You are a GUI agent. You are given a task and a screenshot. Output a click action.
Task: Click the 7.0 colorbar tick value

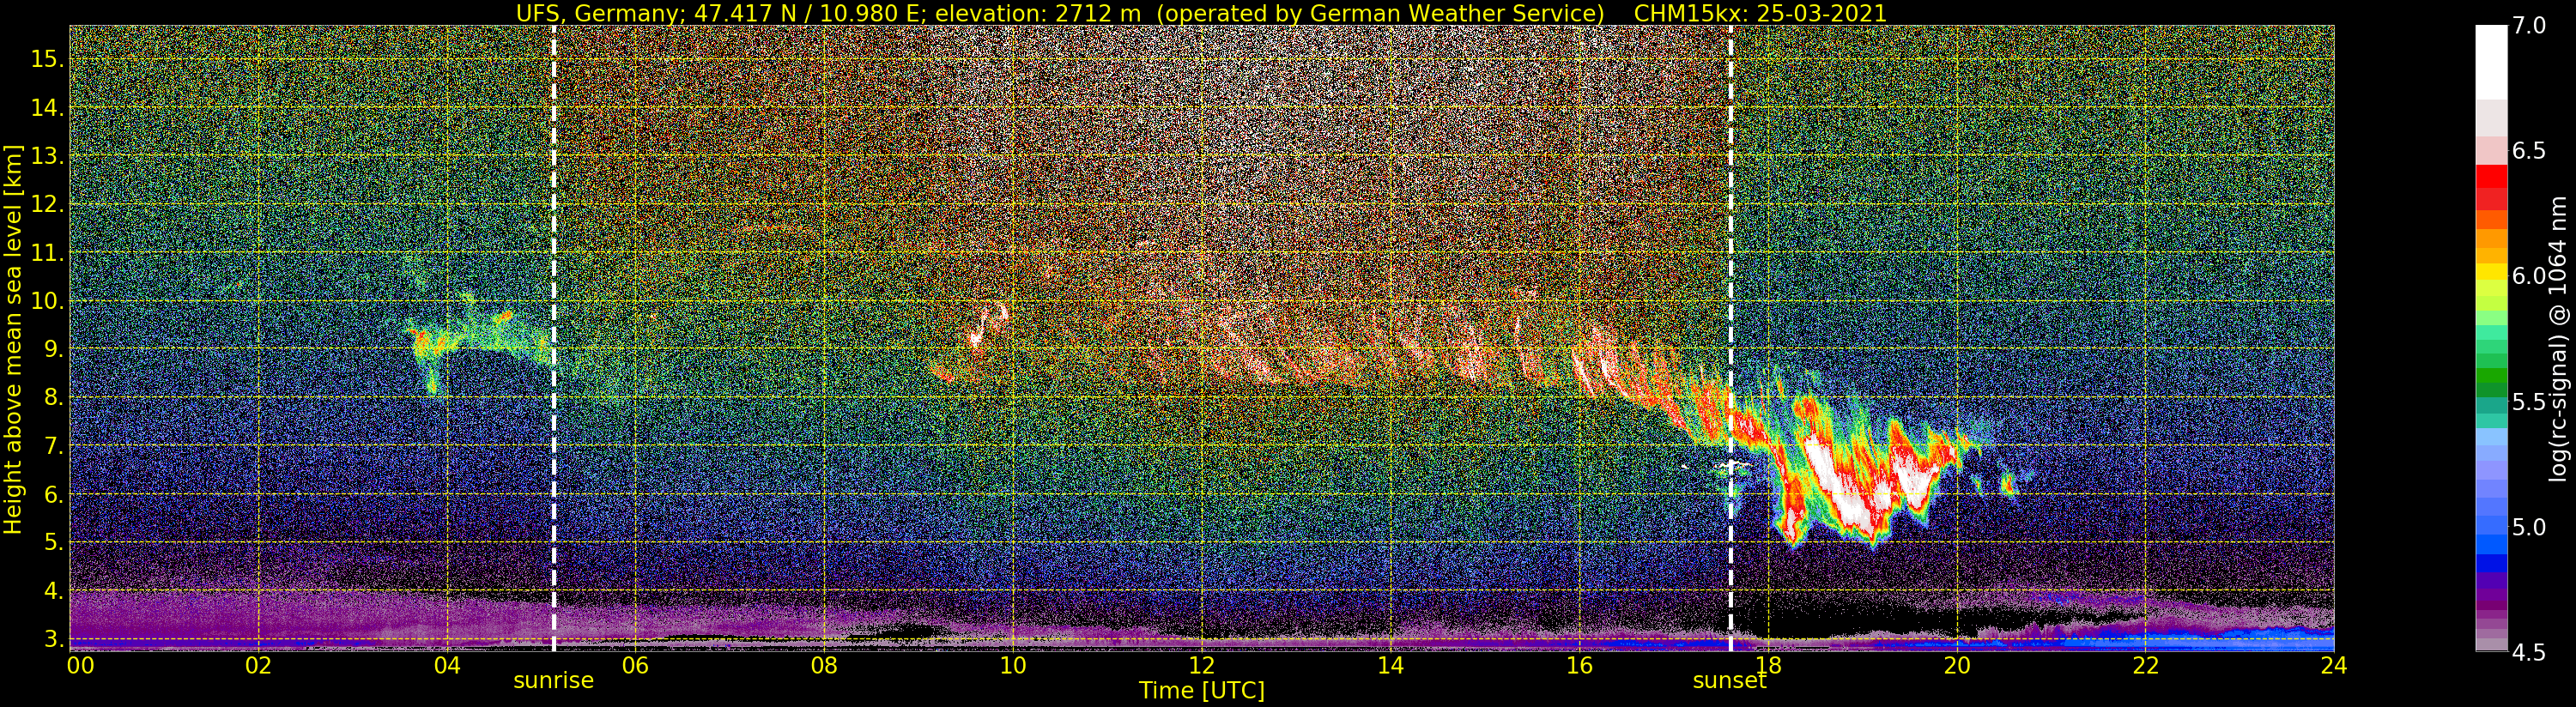point(2530,26)
